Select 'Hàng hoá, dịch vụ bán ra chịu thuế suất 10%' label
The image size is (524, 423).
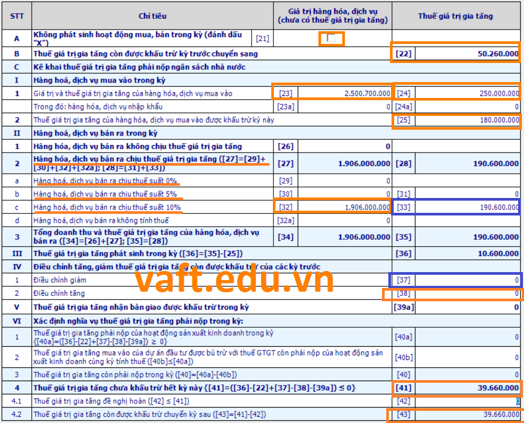coord(107,208)
